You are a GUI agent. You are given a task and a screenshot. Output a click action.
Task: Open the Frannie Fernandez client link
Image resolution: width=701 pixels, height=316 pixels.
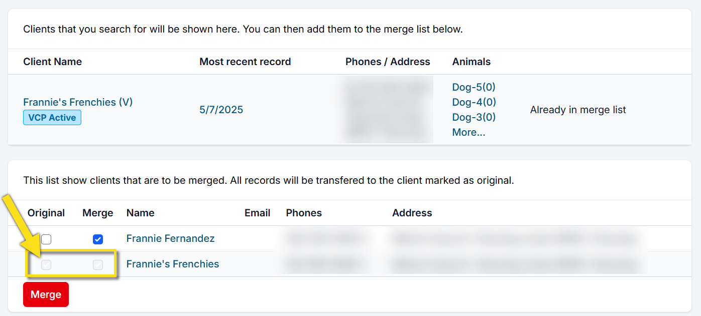click(x=170, y=238)
